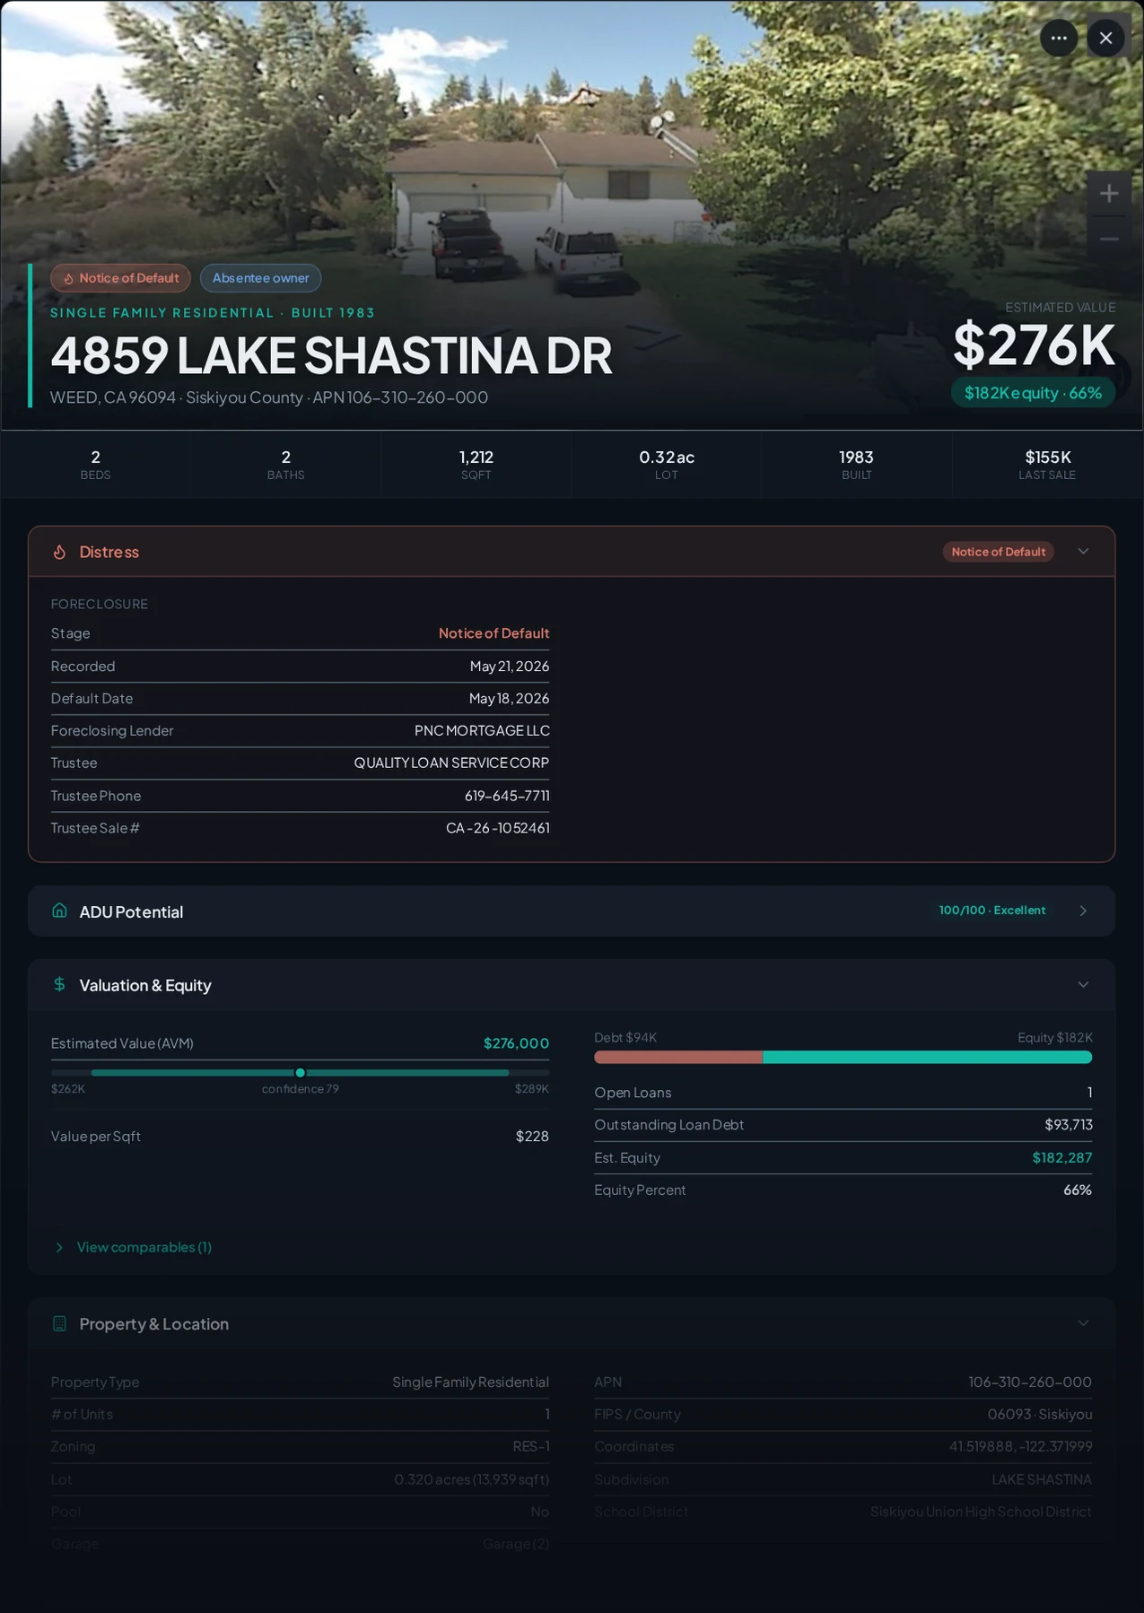Click Subdivision value LAKE SHASTINA
This screenshot has width=1144, height=1613.
[x=1042, y=1479]
